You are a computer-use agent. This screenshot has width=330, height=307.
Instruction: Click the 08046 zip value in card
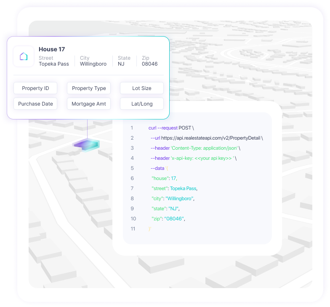149,64
